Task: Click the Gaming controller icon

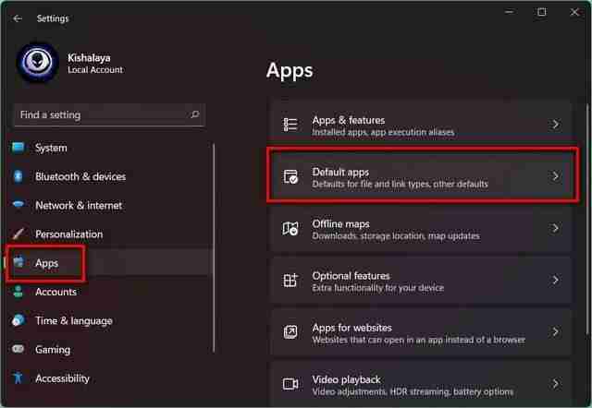Action: [x=18, y=350]
